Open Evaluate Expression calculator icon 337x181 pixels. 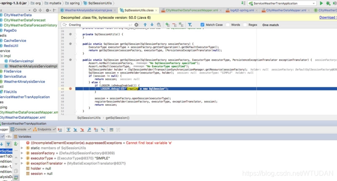pos(111,130)
